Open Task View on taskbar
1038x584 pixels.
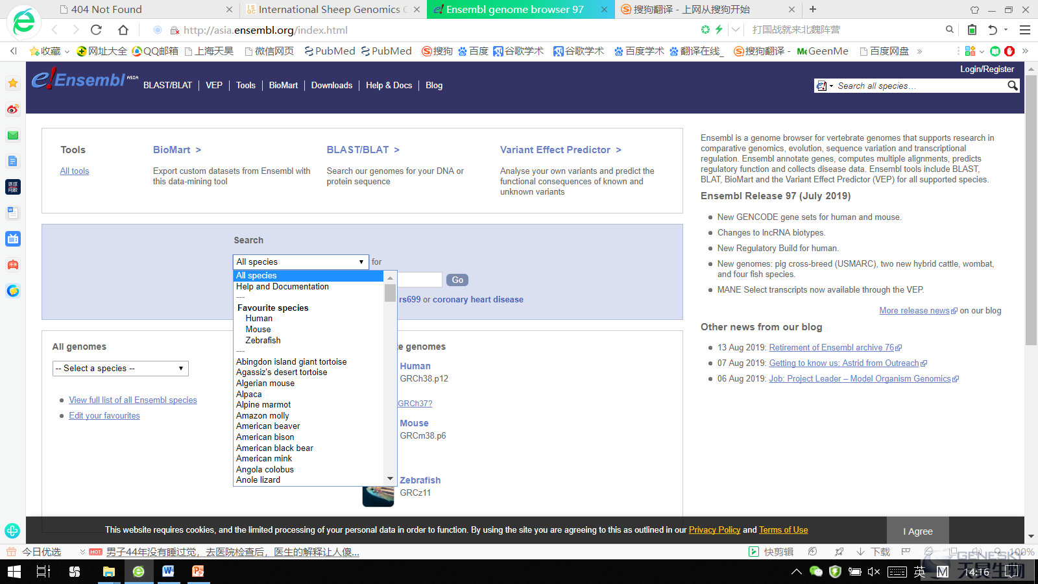pos(43,572)
